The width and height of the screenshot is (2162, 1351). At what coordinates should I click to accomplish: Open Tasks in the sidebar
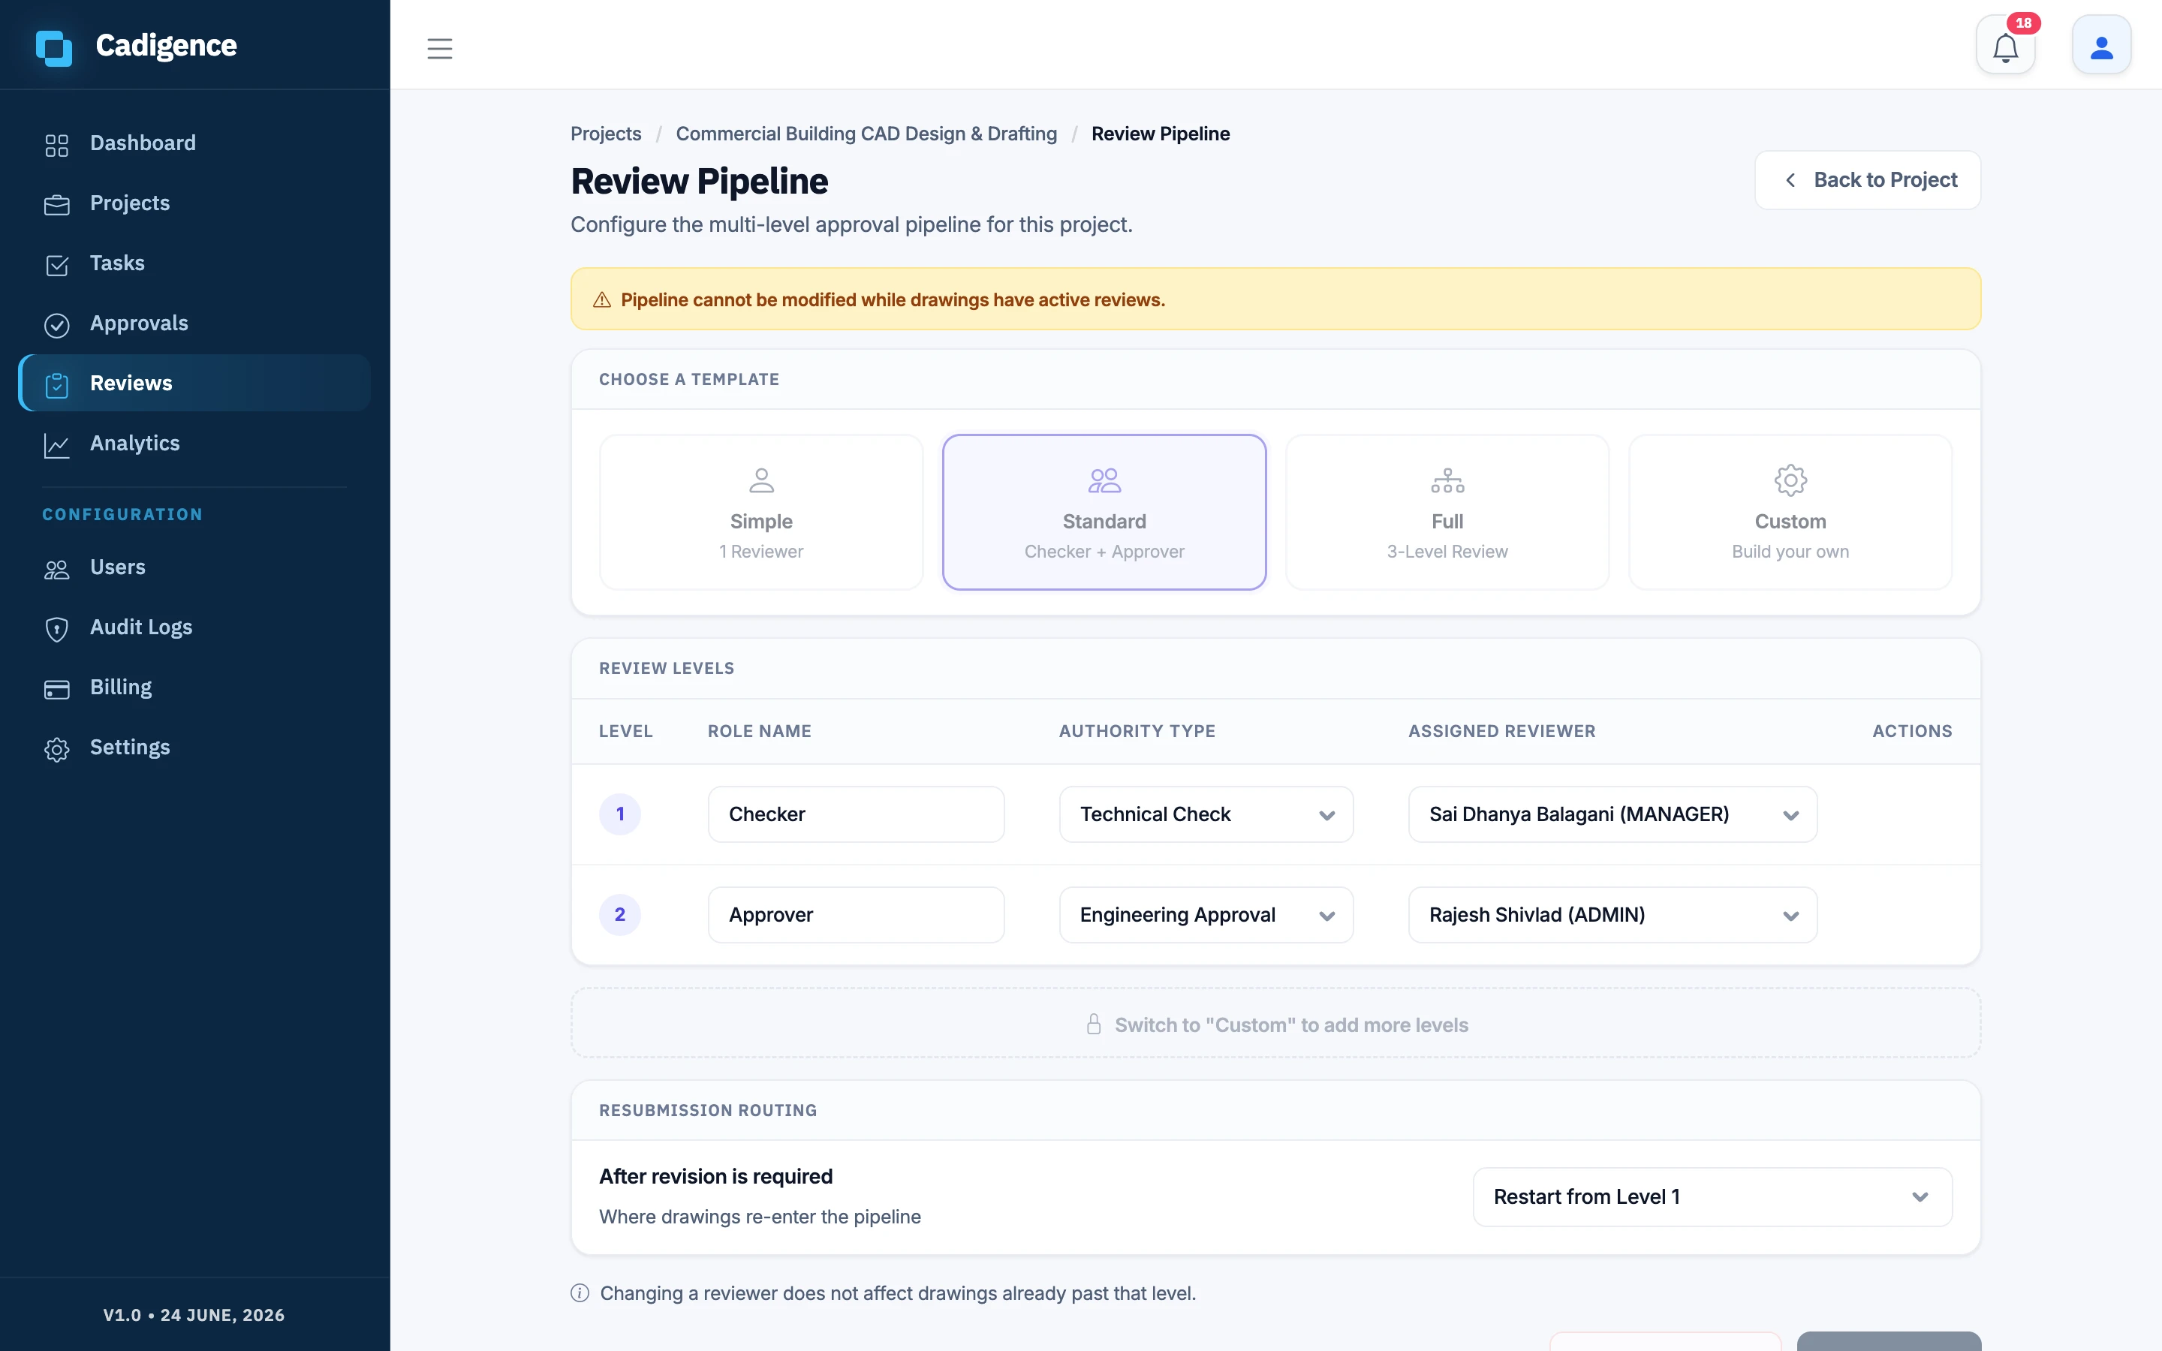click(194, 263)
